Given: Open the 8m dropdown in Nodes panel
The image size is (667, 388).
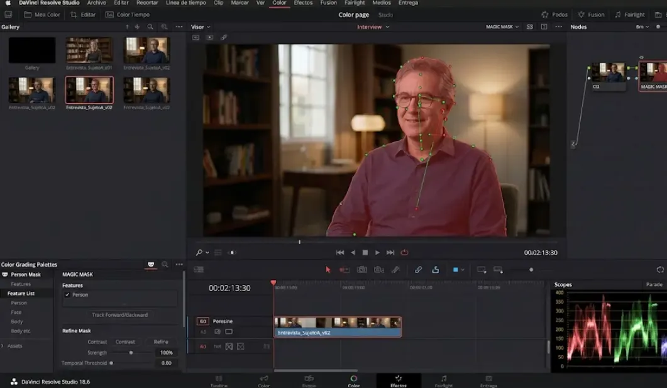Looking at the screenshot, I should point(642,27).
